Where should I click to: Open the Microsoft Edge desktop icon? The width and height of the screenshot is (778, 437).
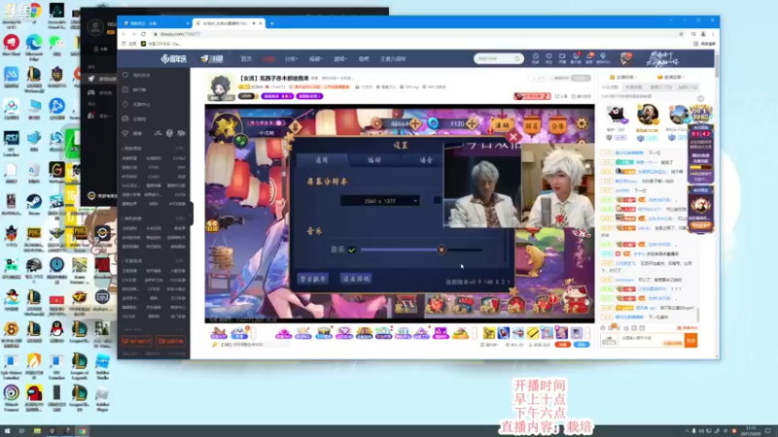click(x=34, y=45)
